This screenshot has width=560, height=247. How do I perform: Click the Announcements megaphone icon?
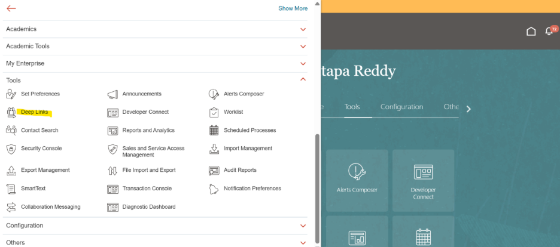tap(112, 94)
